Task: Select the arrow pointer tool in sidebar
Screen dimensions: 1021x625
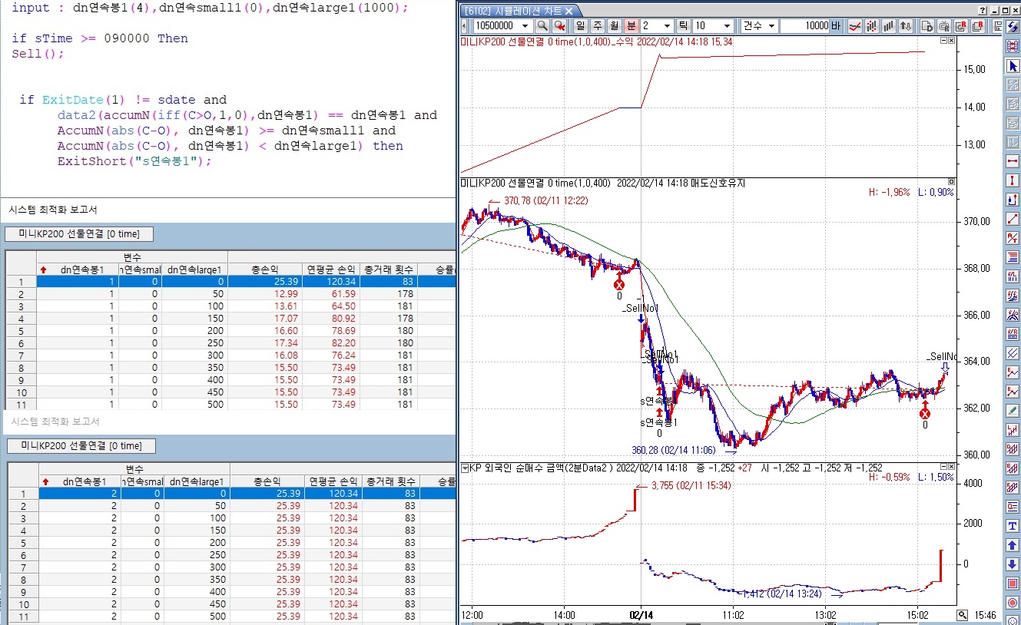Action: coord(1012,67)
